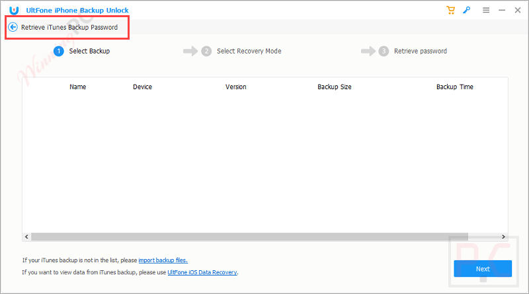Click the Backup Size column header
This screenshot has width=529, height=294.
point(335,87)
